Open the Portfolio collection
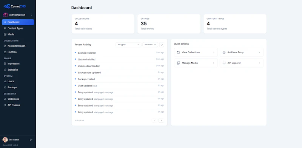Viewport: 302px width, 148px height. click(18, 52)
